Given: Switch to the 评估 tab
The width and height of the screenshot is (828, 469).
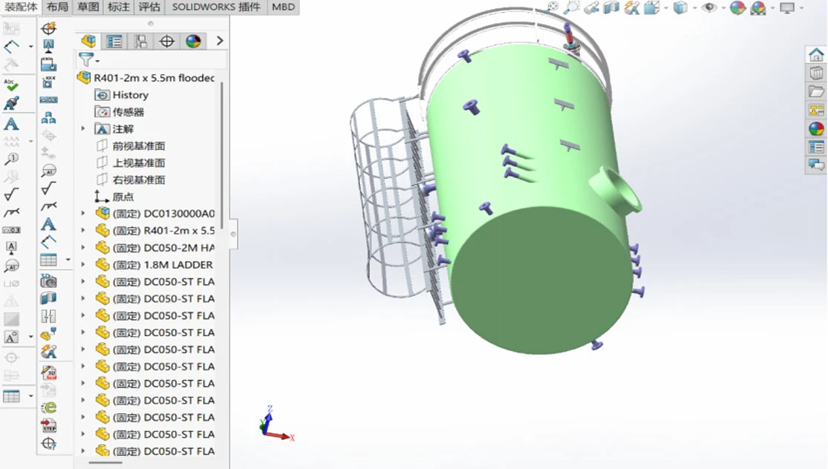Looking at the screenshot, I should tap(149, 7).
